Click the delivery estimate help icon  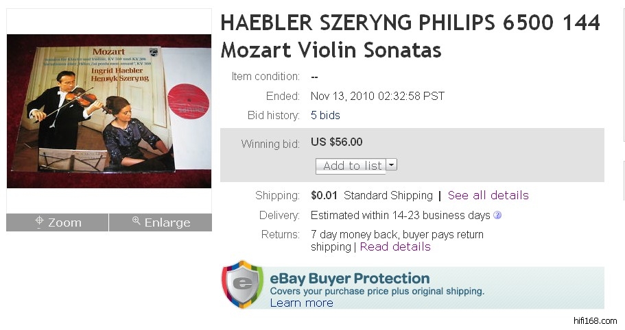point(497,216)
